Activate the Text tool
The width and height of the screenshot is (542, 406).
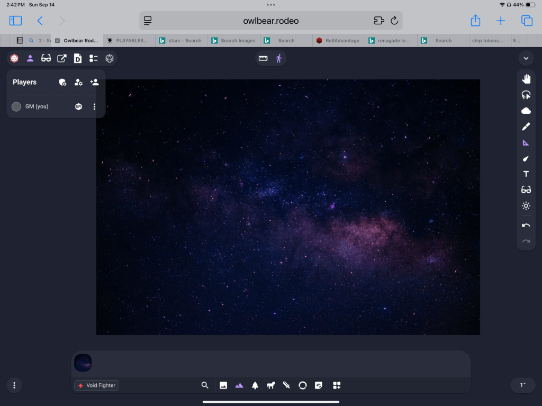coord(526,174)
